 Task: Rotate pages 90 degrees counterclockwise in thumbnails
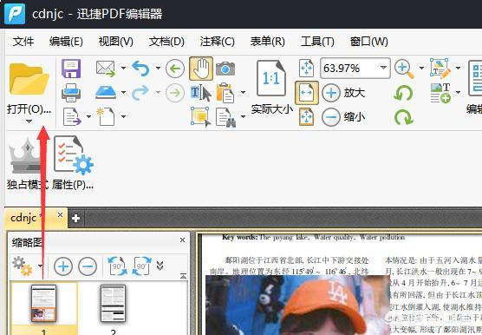click(117, 266)
